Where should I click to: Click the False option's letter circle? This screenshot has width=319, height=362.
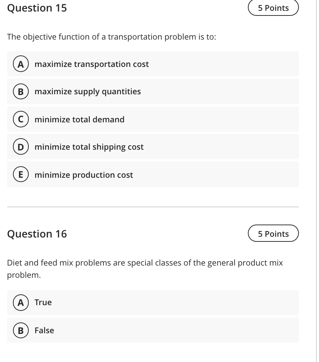coord(20,330)
